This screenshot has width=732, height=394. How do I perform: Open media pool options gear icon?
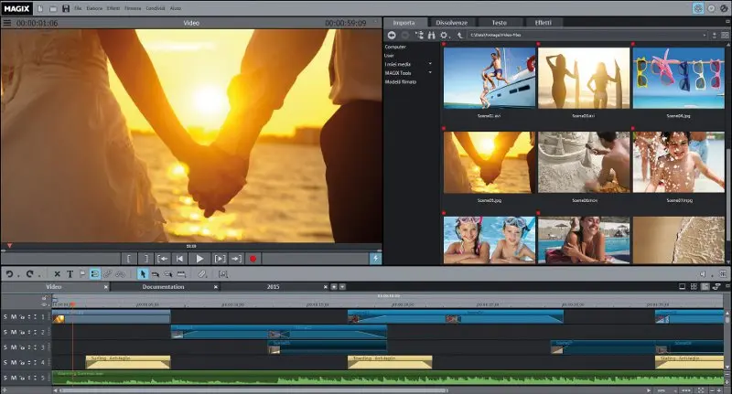(444, 35)
